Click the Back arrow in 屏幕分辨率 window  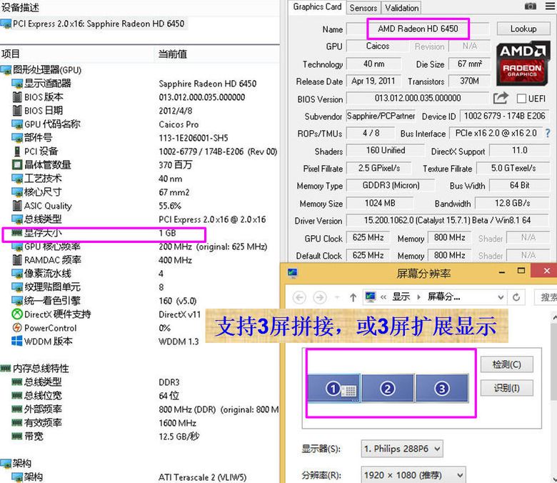click(299, 297)
